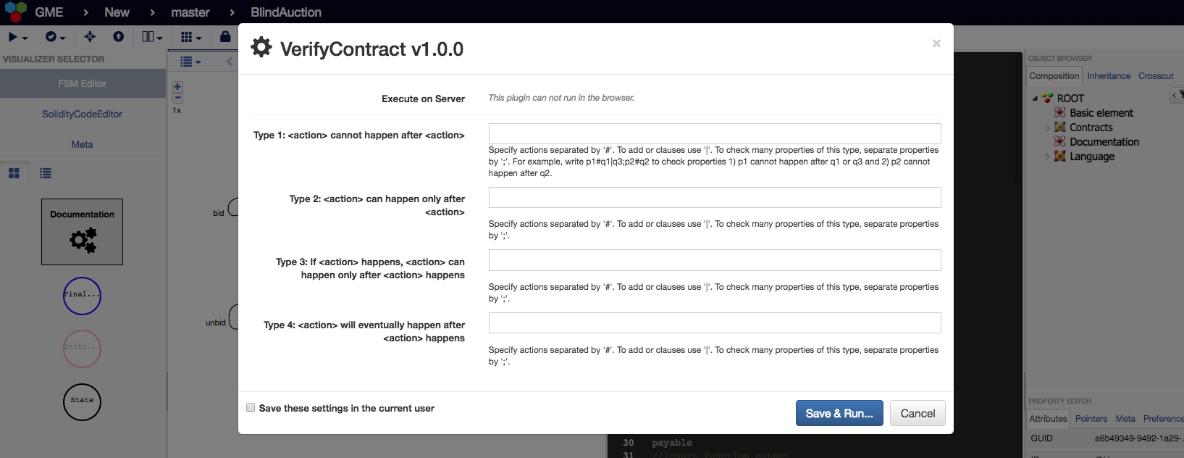This screenshot has width=1184, height=458.
Task: Select the State circle part
Action: coord(82,402)
